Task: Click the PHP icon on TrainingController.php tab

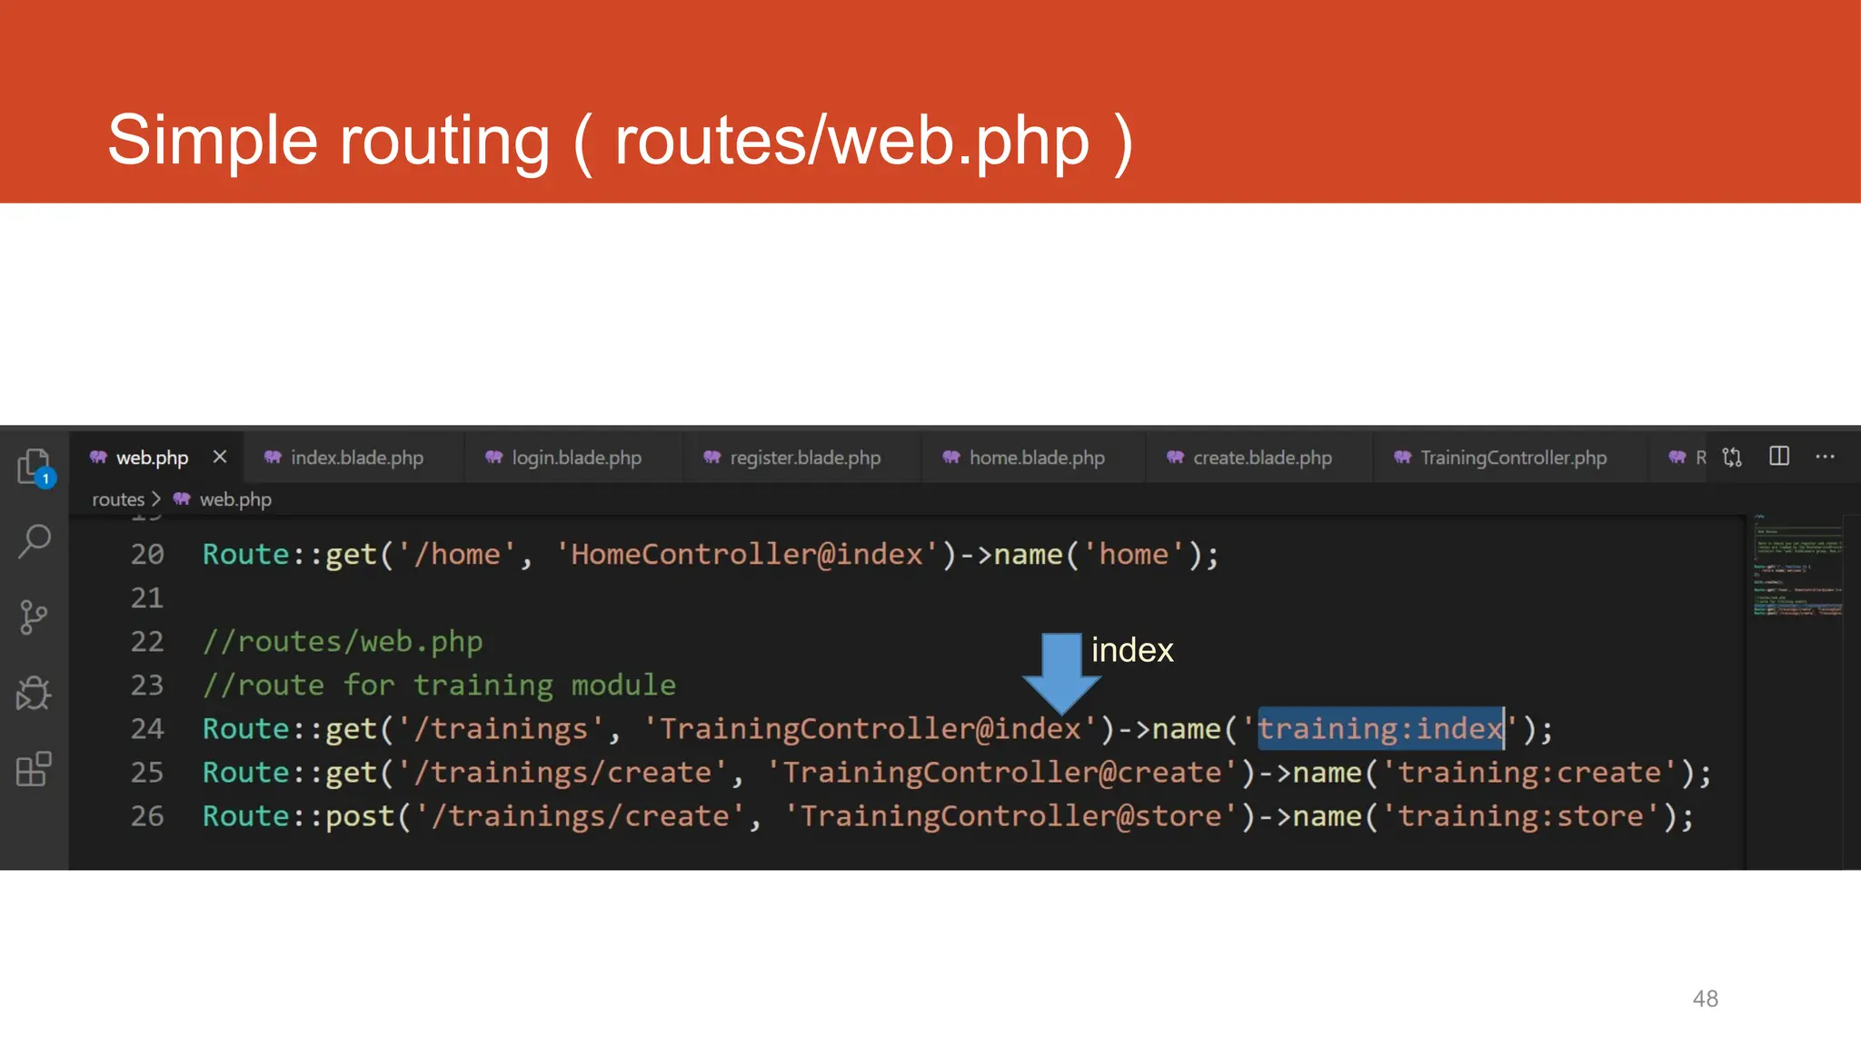Action: pos(1402,457)
